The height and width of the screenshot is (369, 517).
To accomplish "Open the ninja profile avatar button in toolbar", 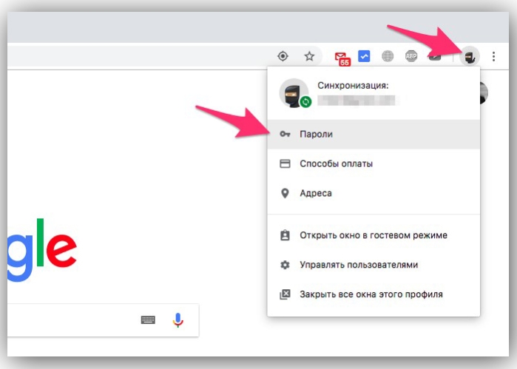I will 470,57.
